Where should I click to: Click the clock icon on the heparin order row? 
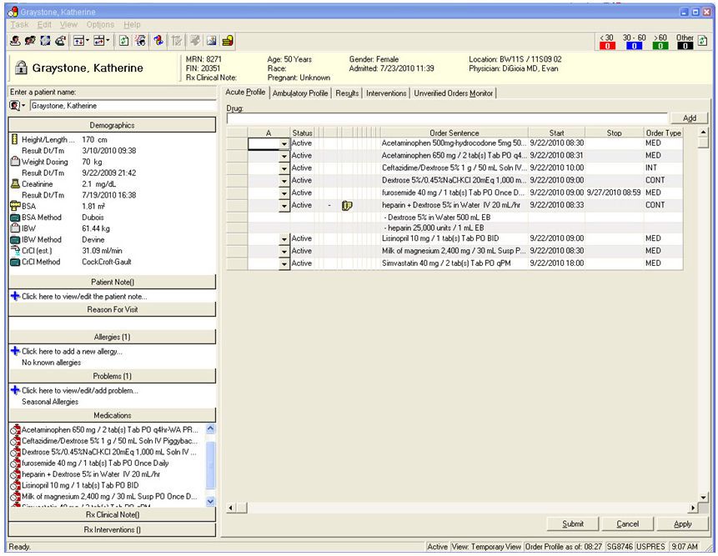[x=346, y=206]
